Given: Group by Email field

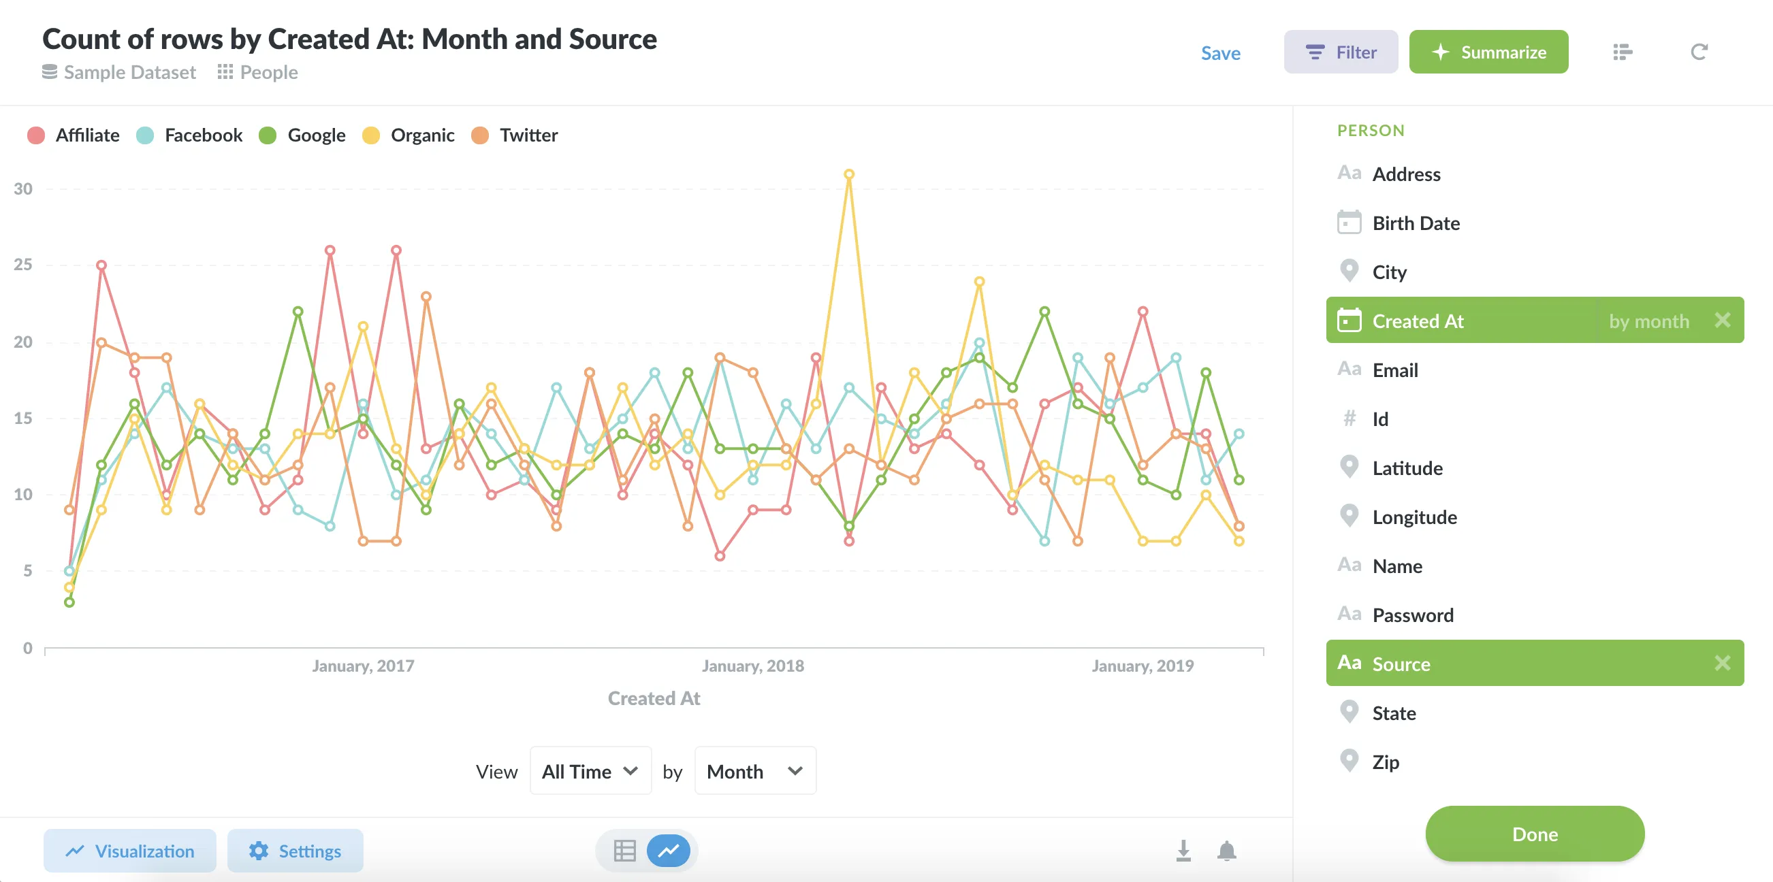Looking at the screenshot, I should [1535, 370].
